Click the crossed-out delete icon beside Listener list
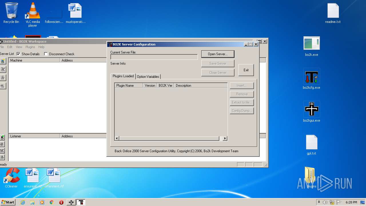Viewport: 366px width, 206px height. coord(2,151)
